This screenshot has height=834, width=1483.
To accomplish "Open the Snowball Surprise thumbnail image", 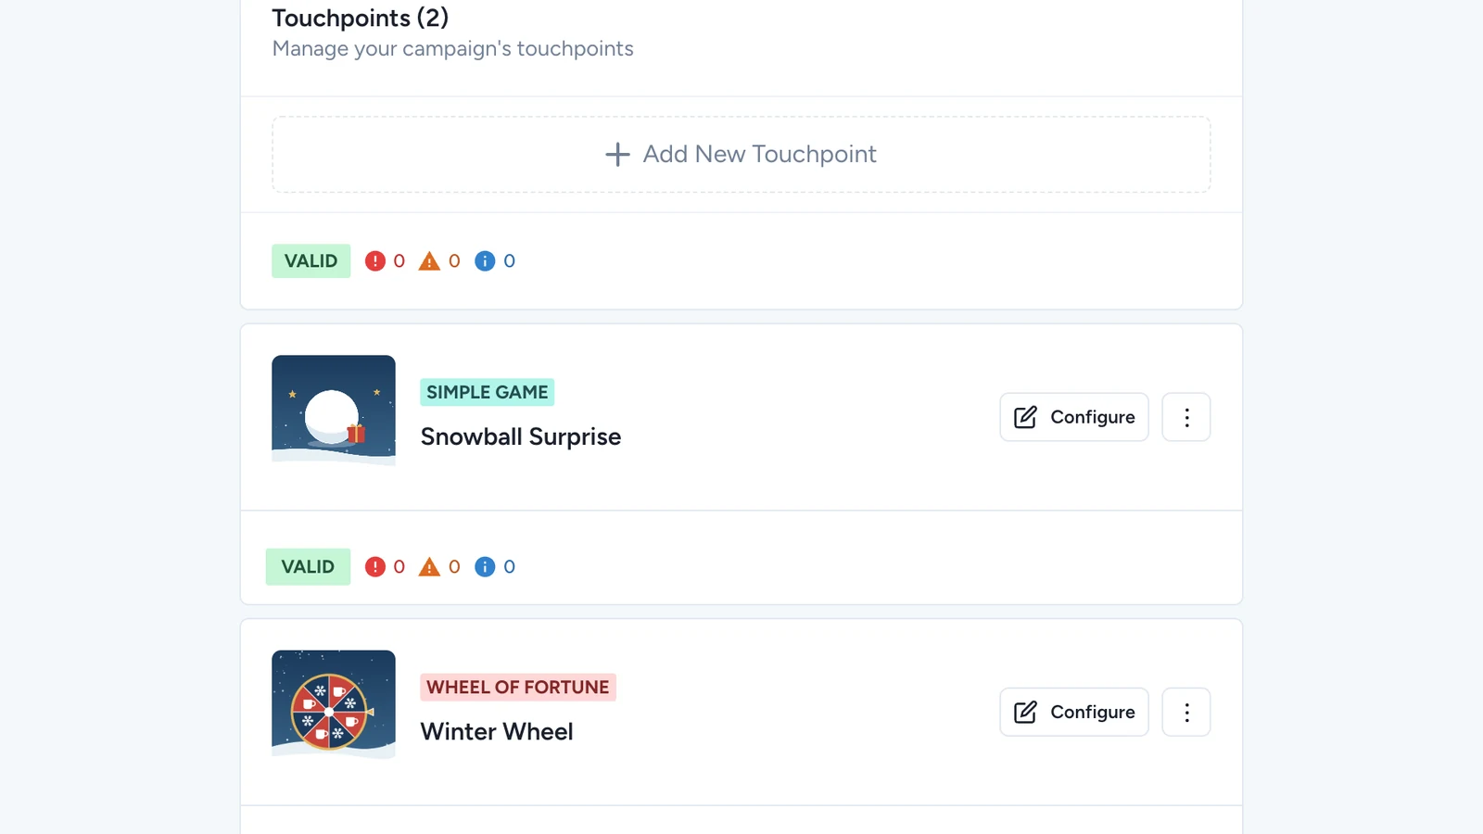I will click(x=334, y=410).
